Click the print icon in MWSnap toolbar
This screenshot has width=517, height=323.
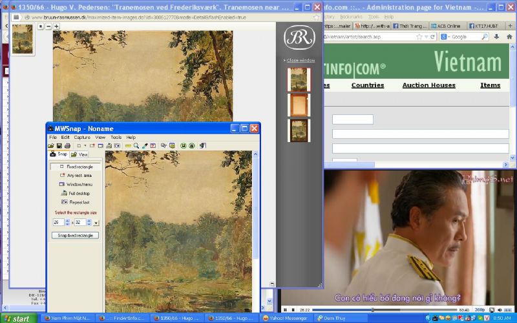click(x=67, y=146)
